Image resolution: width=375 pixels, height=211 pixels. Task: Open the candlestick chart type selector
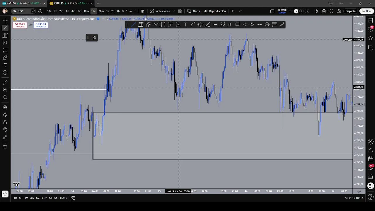click(x=143, y=11)
